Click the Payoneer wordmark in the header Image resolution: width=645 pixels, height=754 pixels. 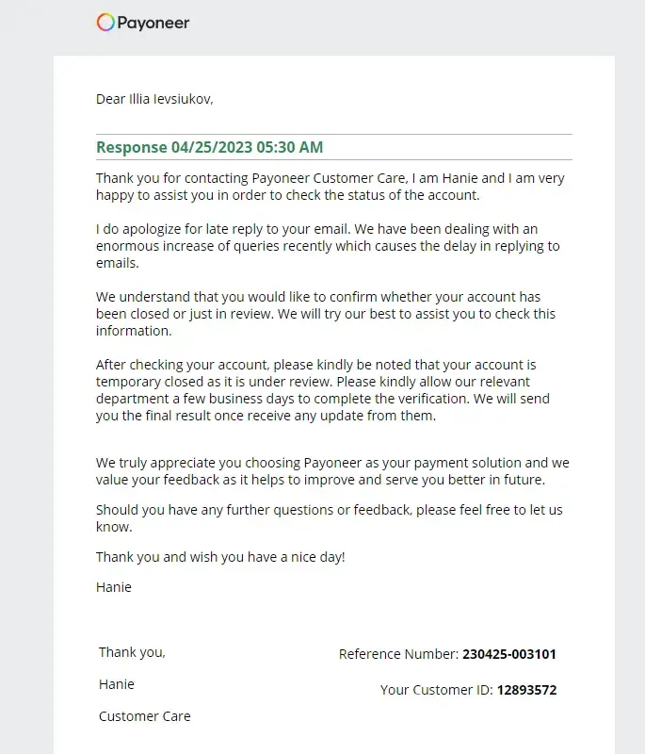pos(153,23)
